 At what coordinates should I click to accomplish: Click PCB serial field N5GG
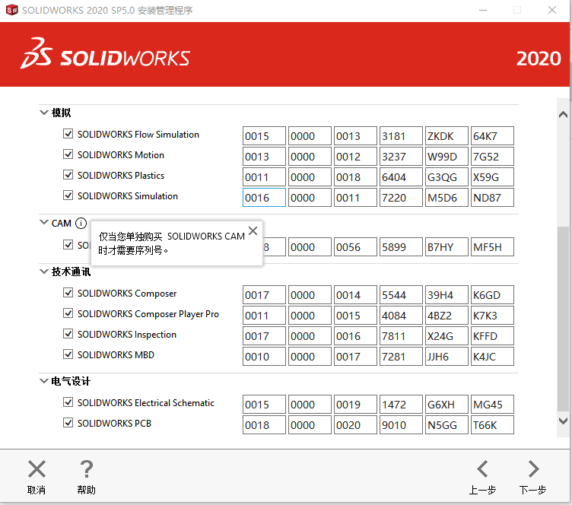tap(447, 425)
